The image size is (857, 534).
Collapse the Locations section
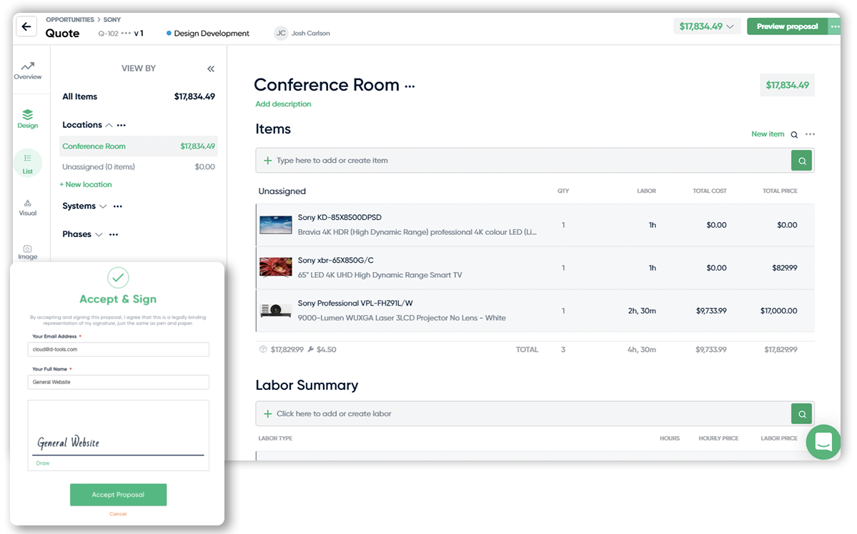[x=109, y=125]
